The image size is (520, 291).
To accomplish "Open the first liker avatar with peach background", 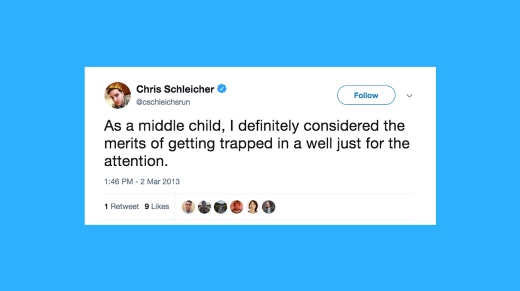I will pos(188,207).
